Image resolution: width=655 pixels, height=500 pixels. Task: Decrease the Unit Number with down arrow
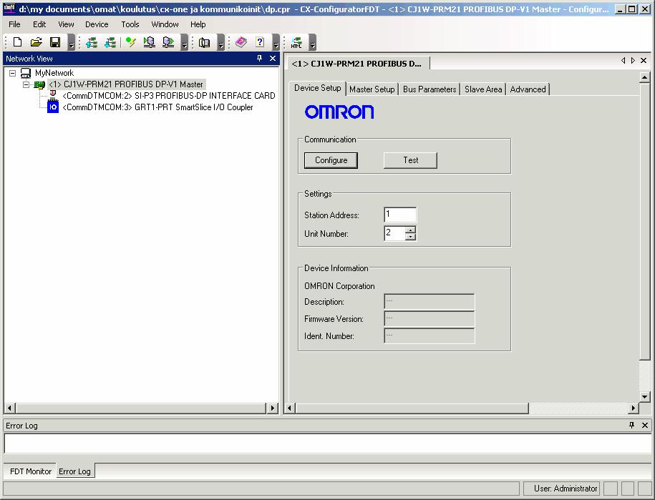pos(411,237)
